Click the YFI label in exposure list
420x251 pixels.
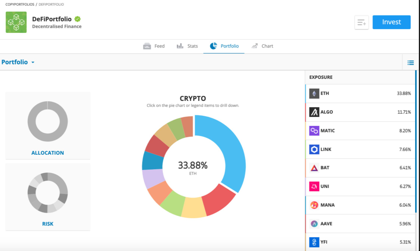coord(324,242)
